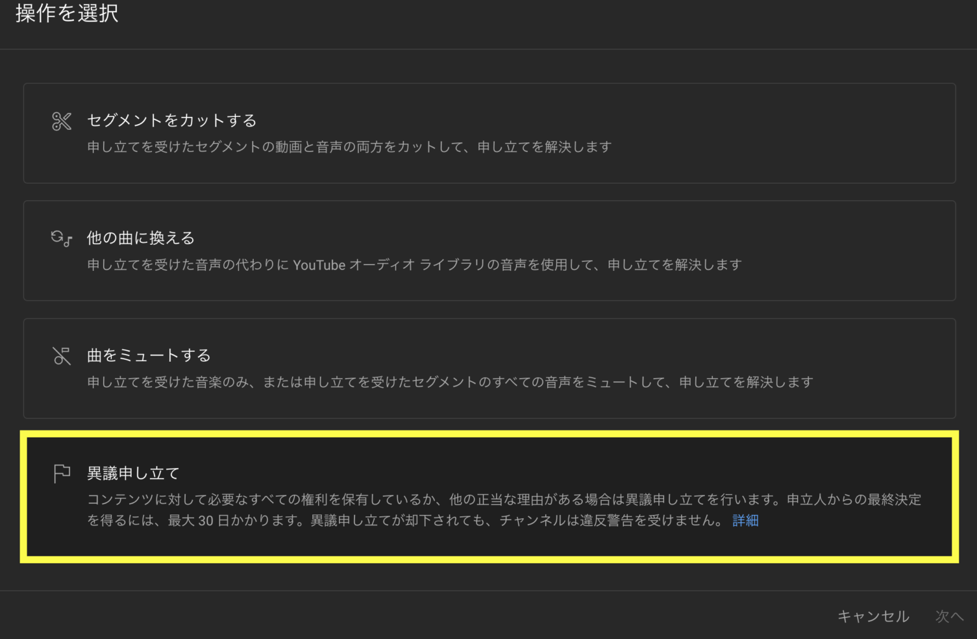Click the 曲をミュートする heading text
Image resolution: width=977 pixels, height=639 pixels.
148,355
